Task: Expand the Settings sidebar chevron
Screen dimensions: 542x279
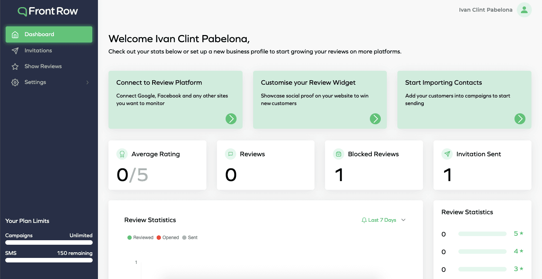Action: 87,82
